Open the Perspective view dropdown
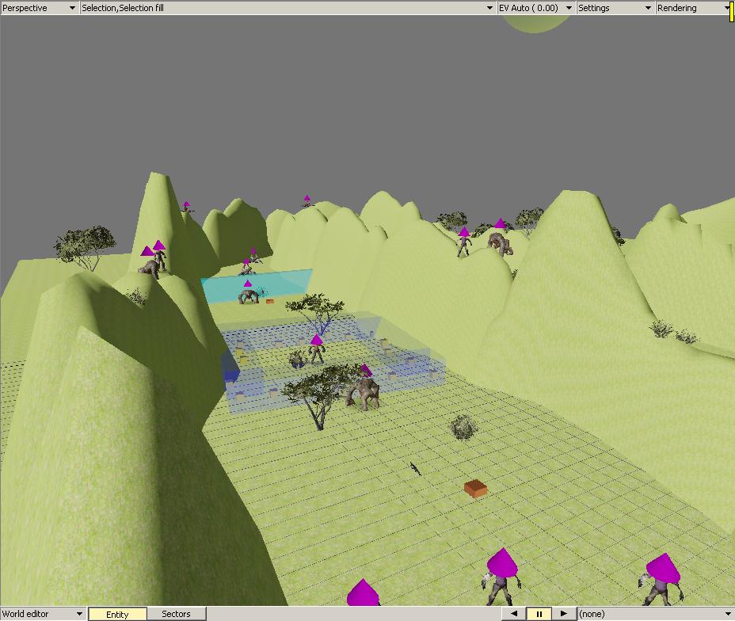The image size is (735, 621). pyautogui.click(x=39, y=8)
